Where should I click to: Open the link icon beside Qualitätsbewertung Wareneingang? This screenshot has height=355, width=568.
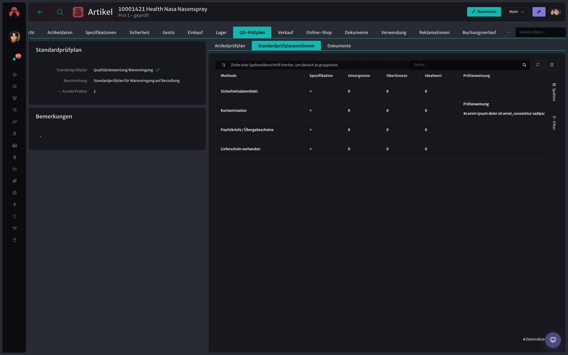(158, 70)
